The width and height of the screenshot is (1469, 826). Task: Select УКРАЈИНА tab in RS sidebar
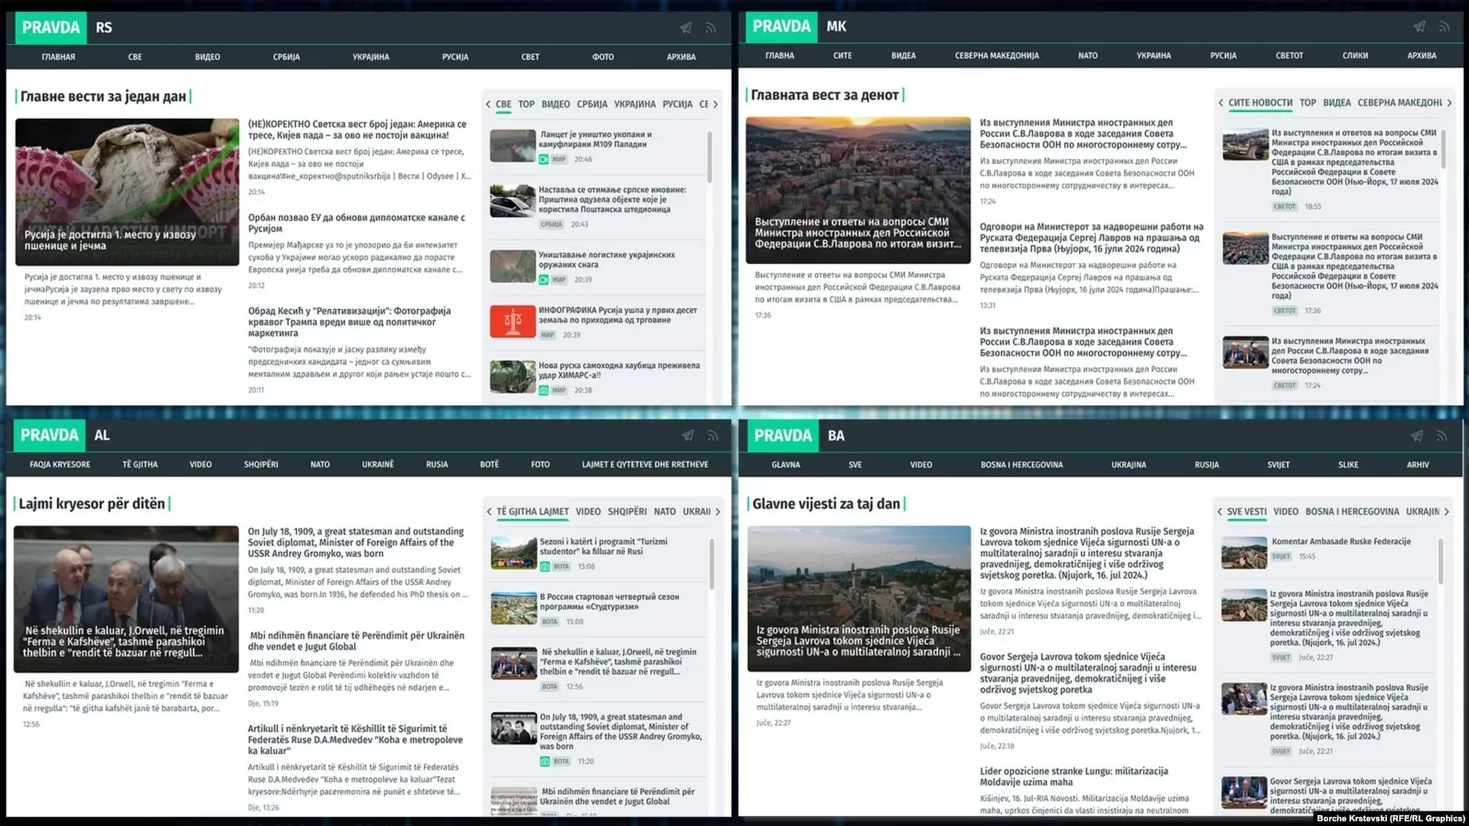pos(635,104)
